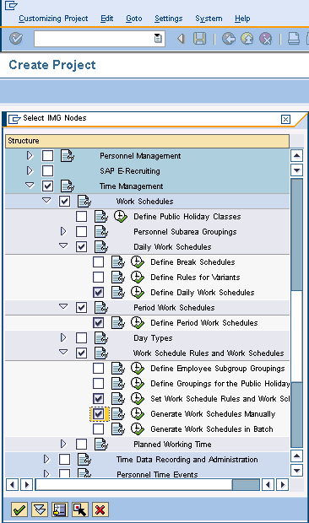Click the horizontal scrollbar thumb
309x523 pixels.
246,484
